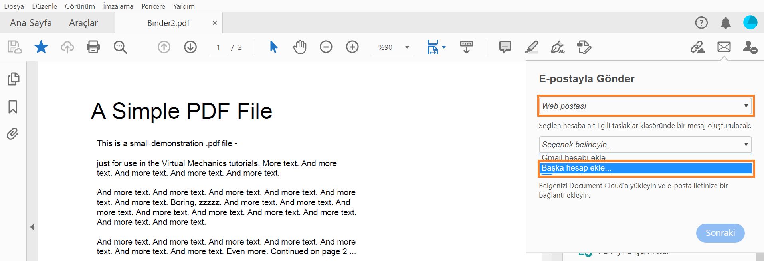Select the arrow selection tool

coord(273,47)
